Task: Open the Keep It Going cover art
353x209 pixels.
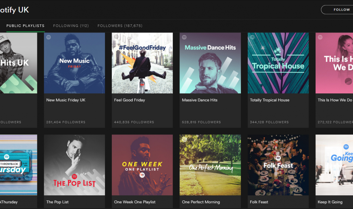Action: pos(334,165)
